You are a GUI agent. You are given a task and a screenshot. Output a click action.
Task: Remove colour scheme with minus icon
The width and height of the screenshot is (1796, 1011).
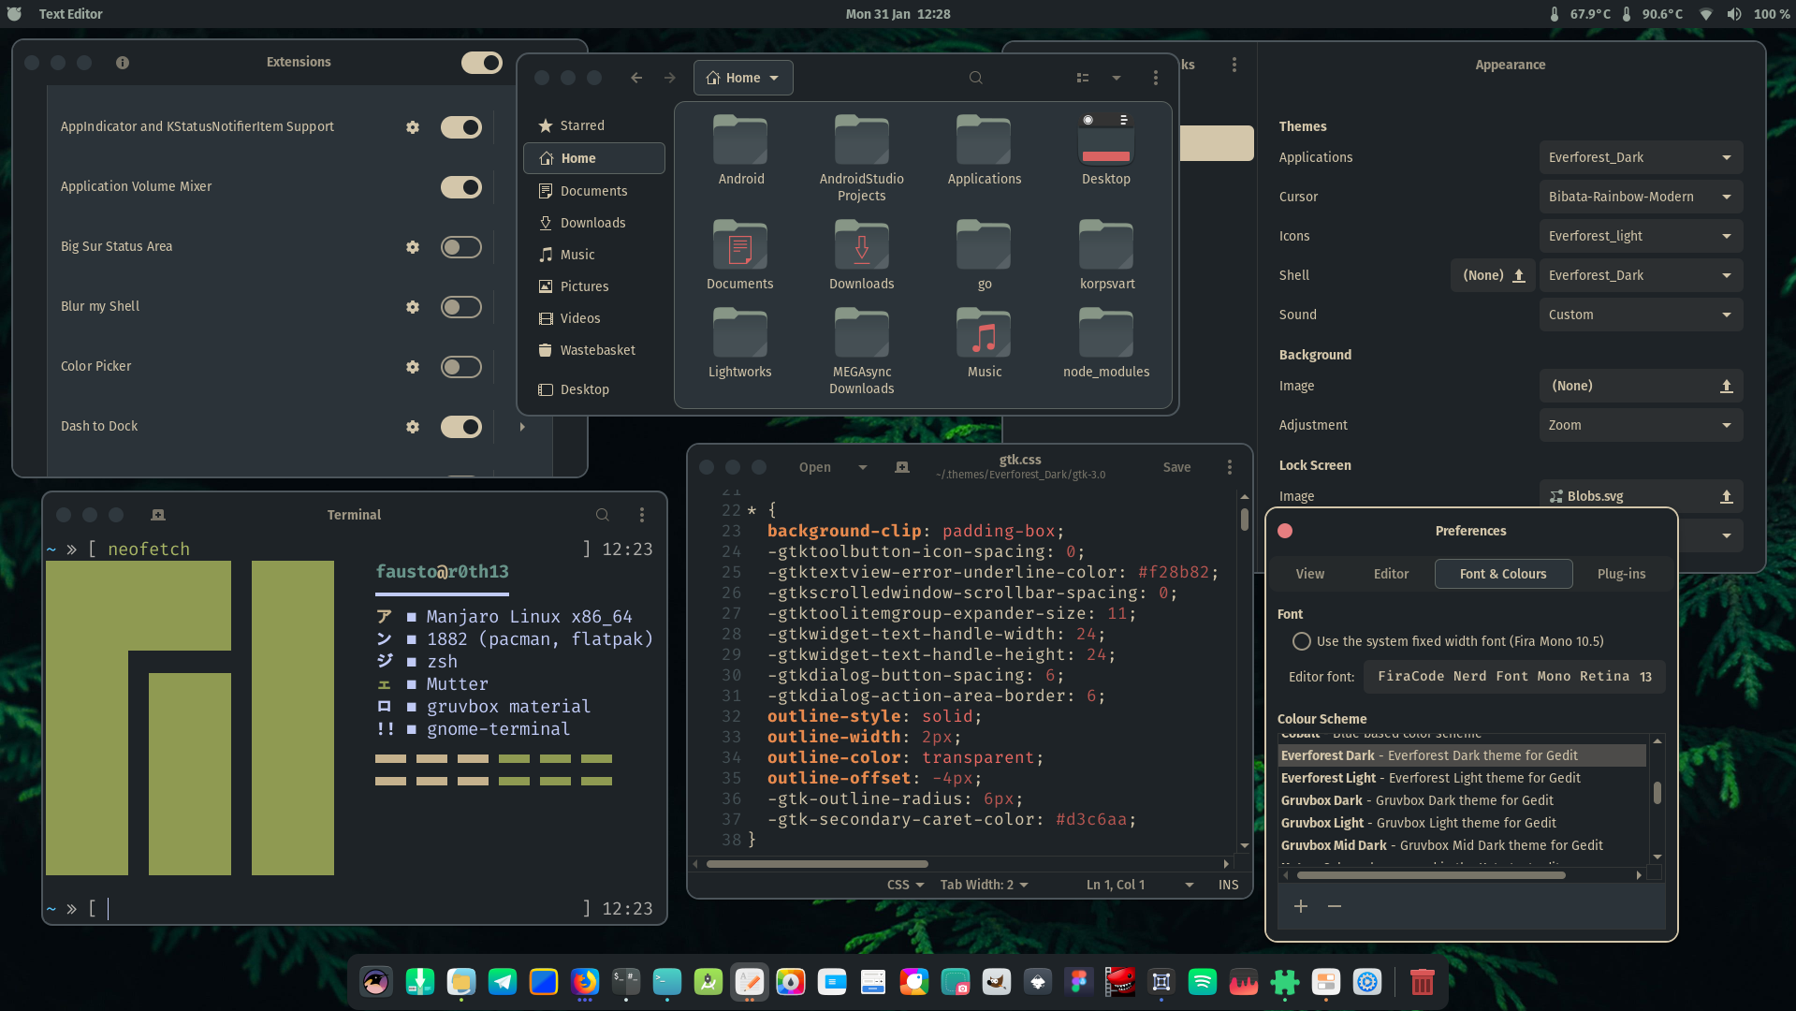1335,906
